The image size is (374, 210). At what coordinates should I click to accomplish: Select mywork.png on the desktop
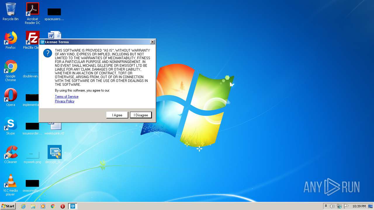[32, 157]
